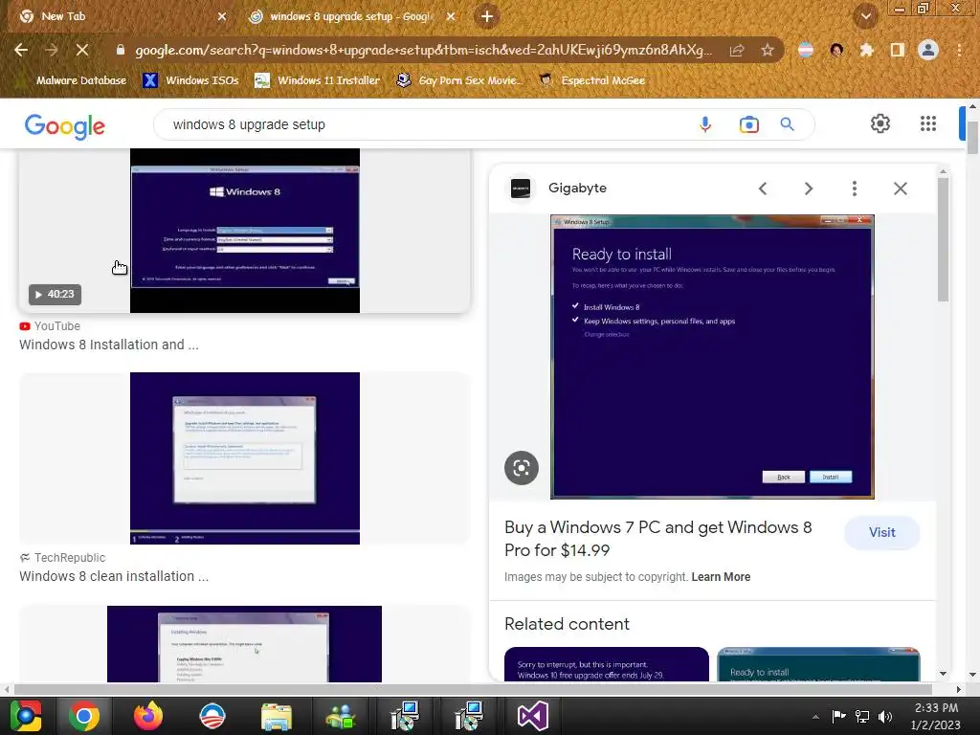Click the preview panel vertical scrollbar
The image size is (980, 735).
(x=943, y=240)
